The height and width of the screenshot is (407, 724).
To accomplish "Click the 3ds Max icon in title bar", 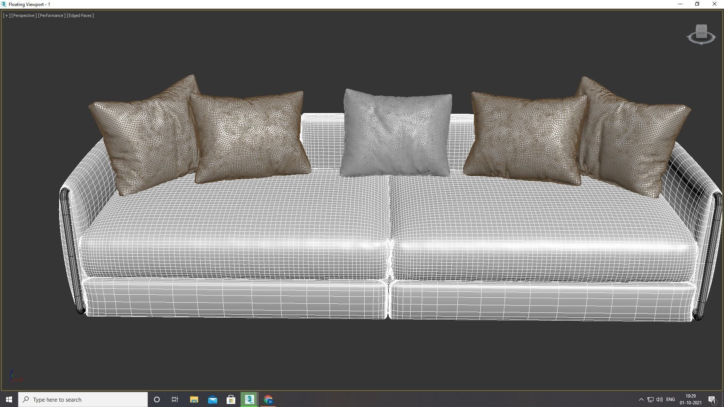I will 4,4.
